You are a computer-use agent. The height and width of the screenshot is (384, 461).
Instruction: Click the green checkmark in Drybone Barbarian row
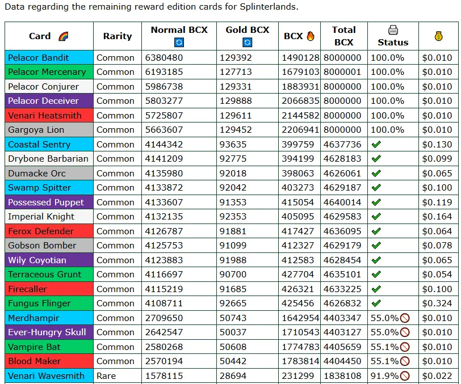tap(376, 159)
